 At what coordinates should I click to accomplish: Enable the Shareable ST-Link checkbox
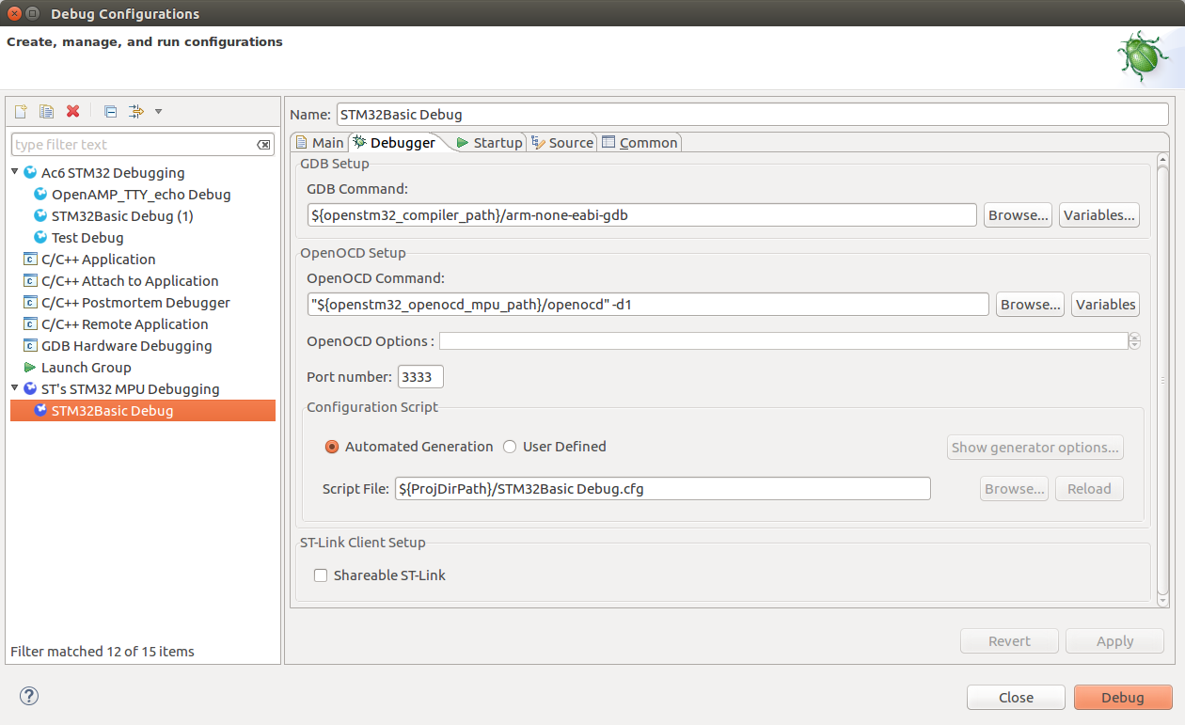tap(321, 575)
